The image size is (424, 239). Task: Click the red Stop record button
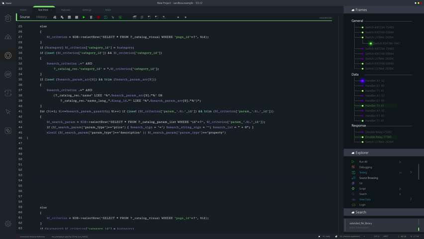pos(99,17)
